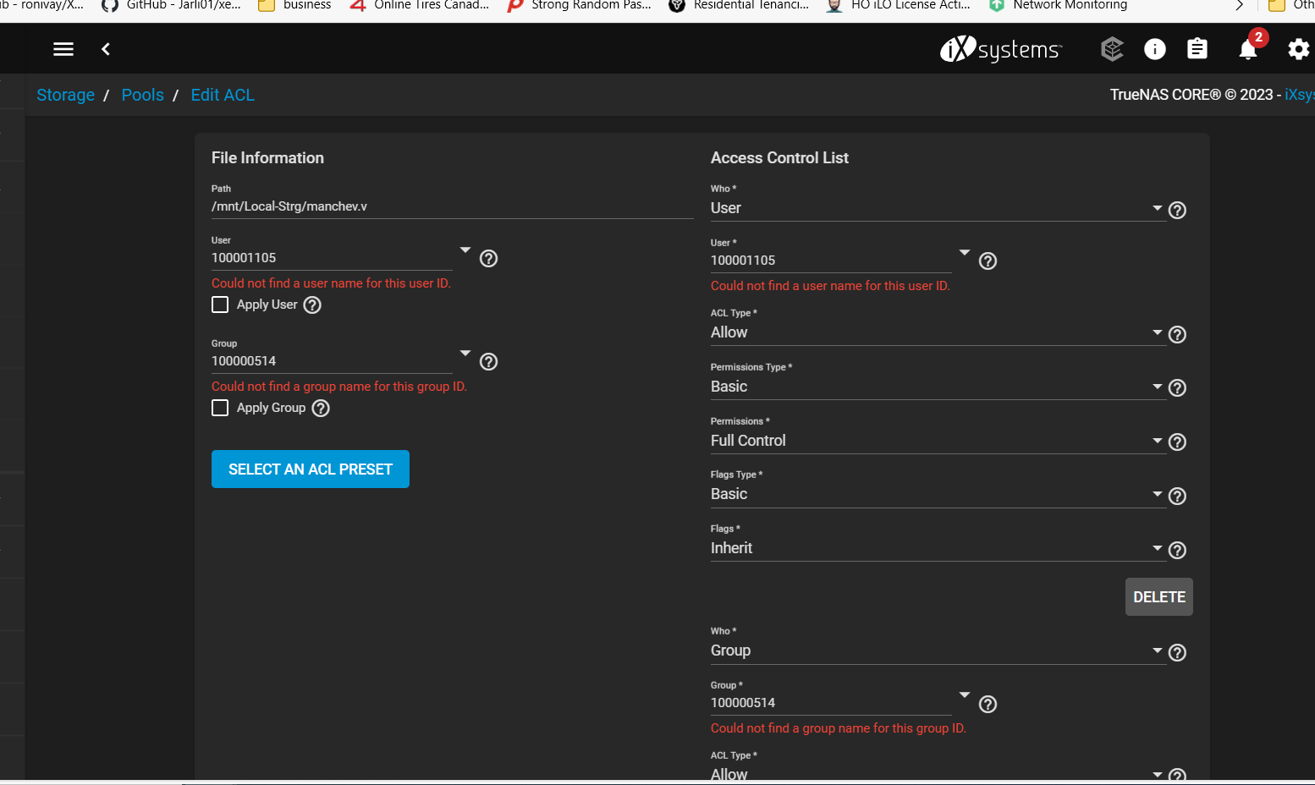Show help for ACL Permissions field
This screenshot has height=785, width=1315.
[x=1177, y=442]
